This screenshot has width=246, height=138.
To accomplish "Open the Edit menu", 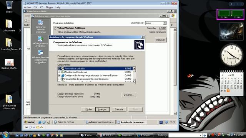I will point(36,7).
